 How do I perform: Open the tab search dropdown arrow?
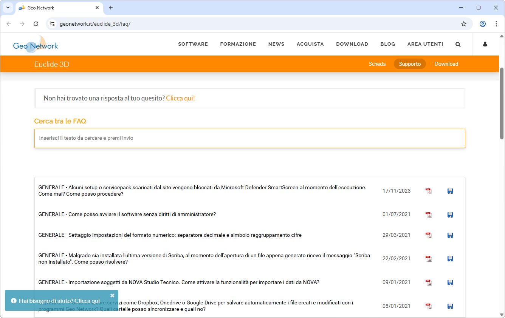[8, 8]
